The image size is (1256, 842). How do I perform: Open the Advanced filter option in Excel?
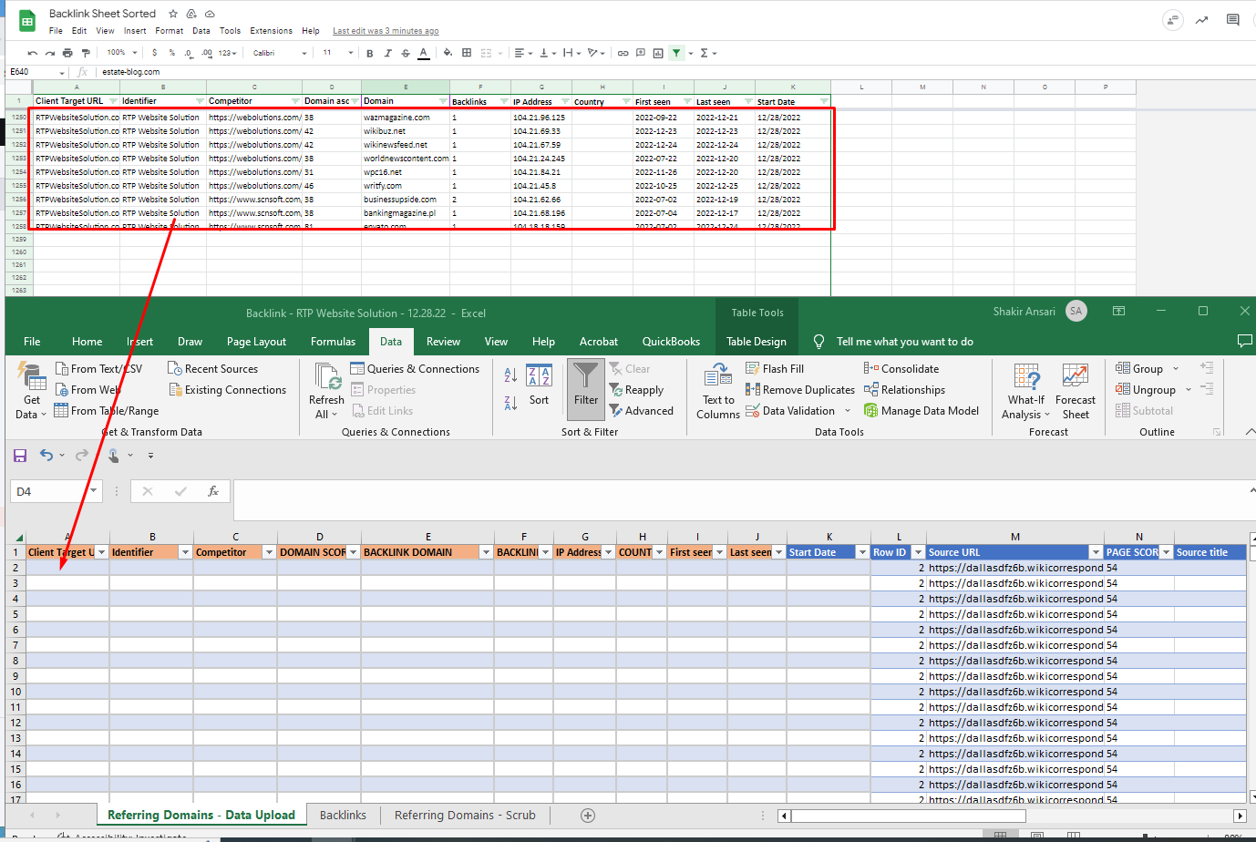click(x=642, y=411)
